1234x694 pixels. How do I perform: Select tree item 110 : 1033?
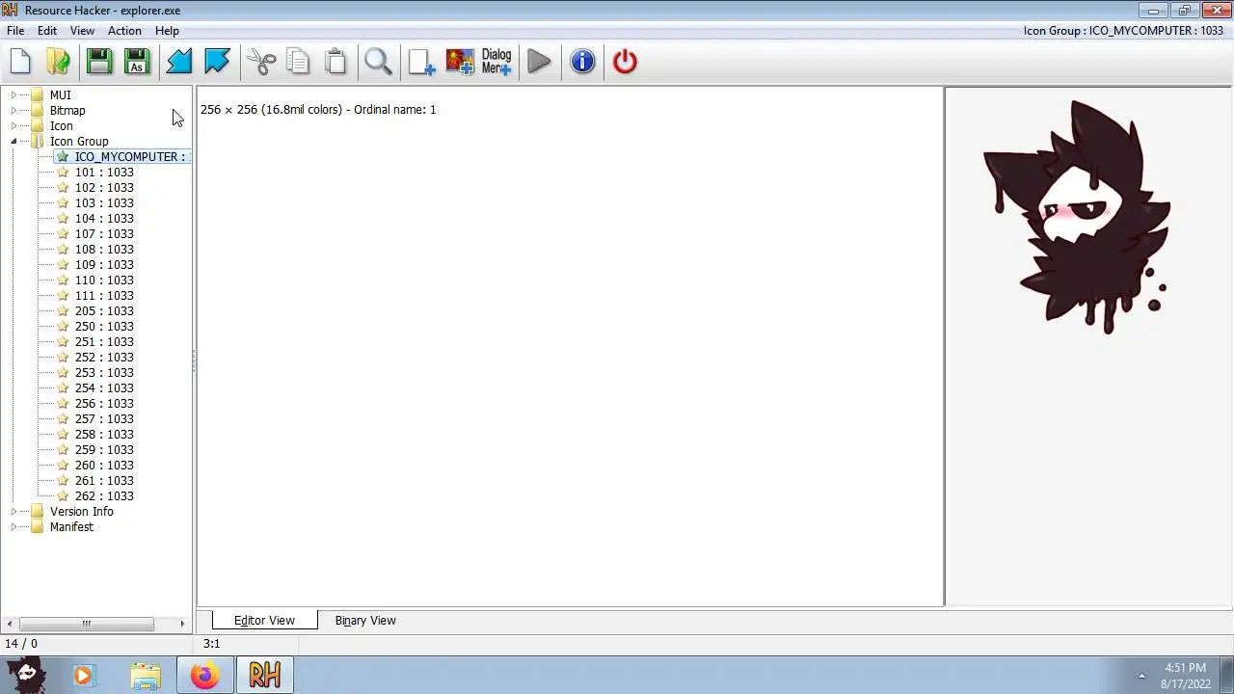[x=104, y=280]
